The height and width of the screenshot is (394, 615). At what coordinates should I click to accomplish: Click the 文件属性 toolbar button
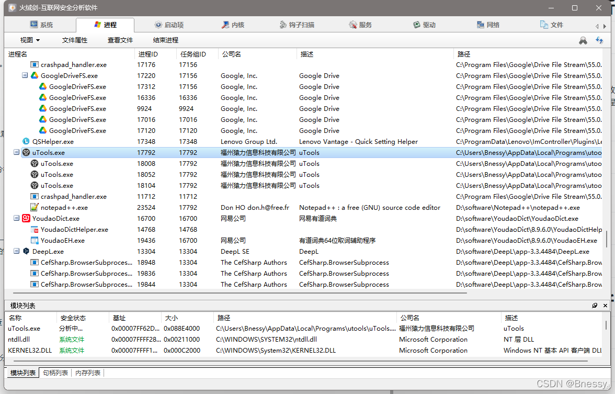coord(74,40)
